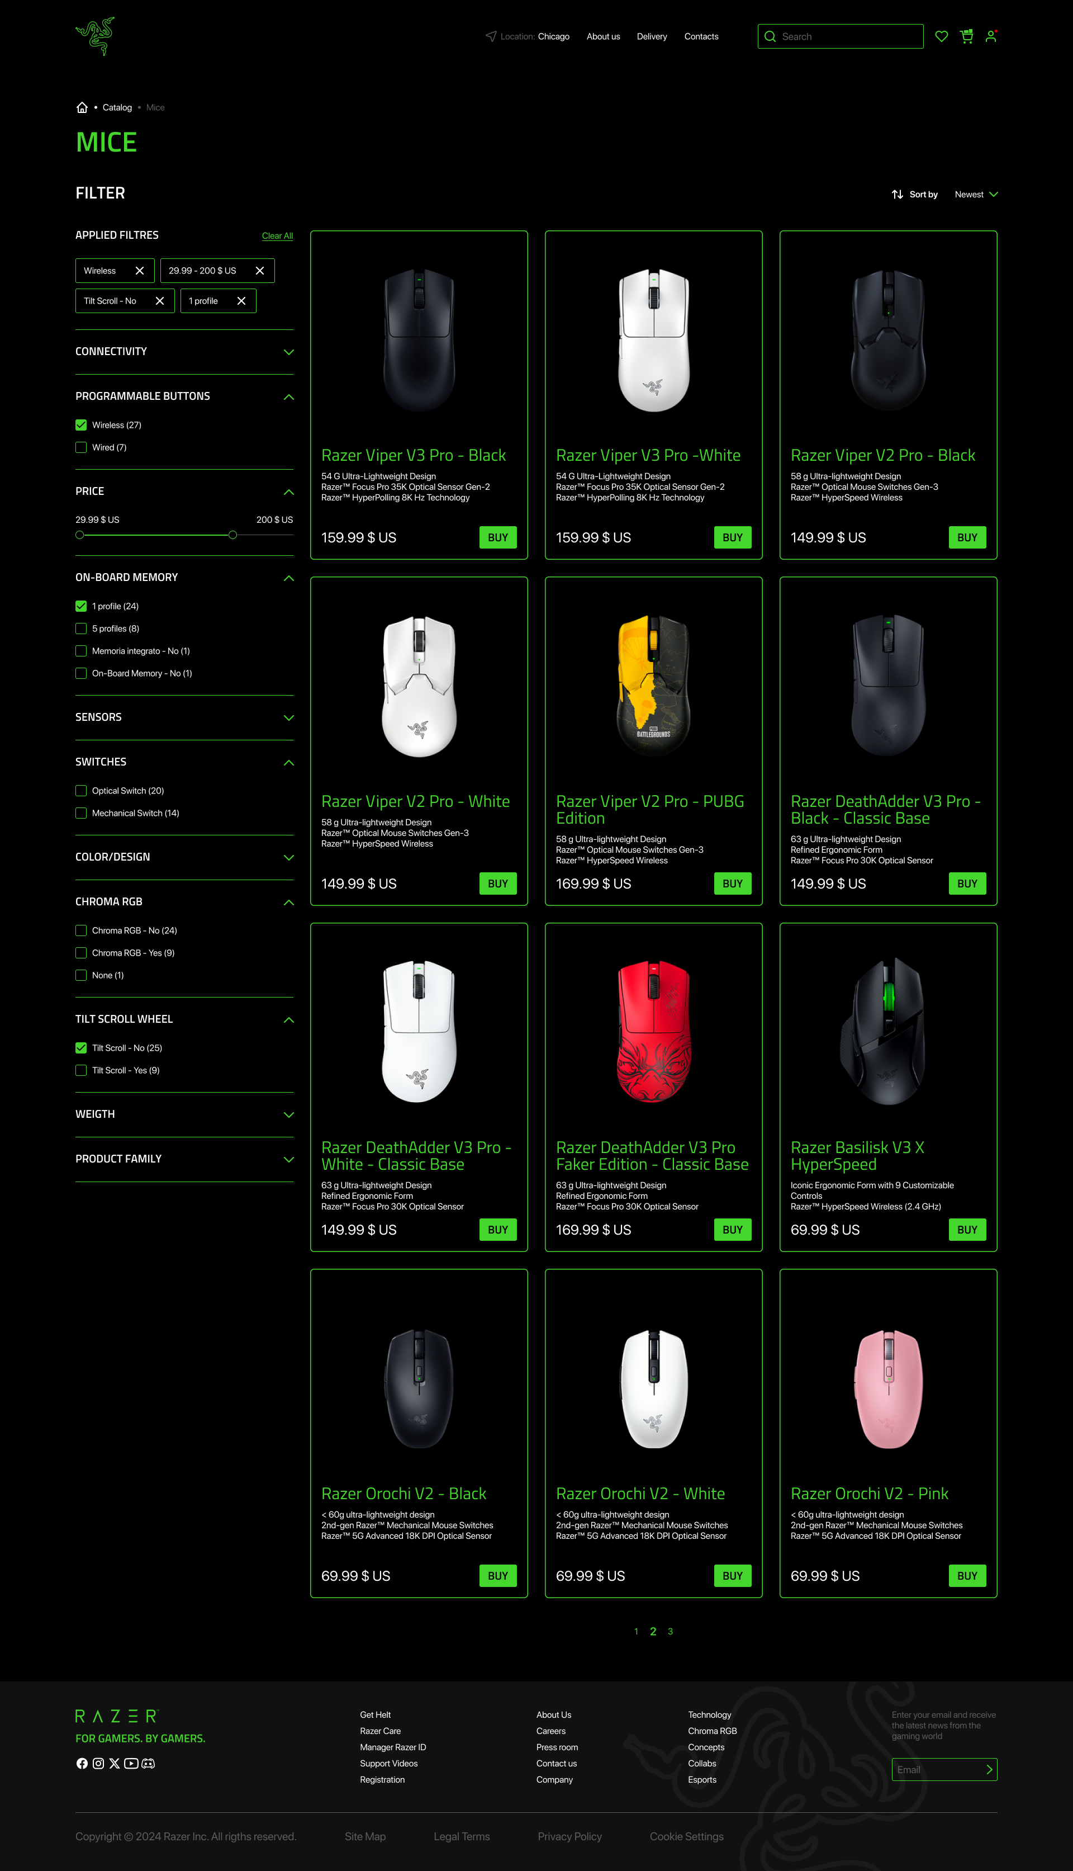Image resolution: width=1073 pixels, height=1871 pixels.
Task: Open Razer Facebook page icon in footer
Action: pyautogui.click(x=82, y=1764)
